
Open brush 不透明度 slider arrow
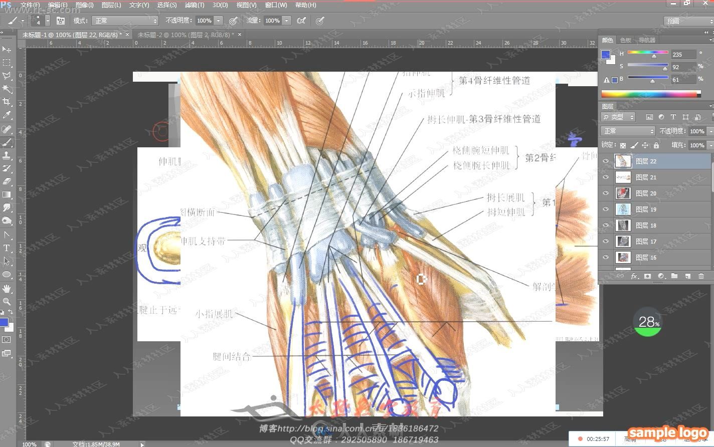pos(218,21)
